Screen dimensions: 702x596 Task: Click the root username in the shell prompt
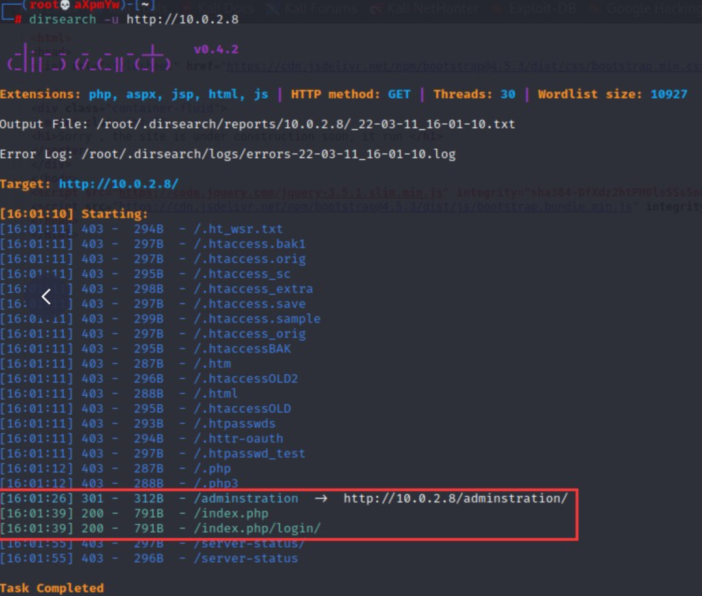44,5
